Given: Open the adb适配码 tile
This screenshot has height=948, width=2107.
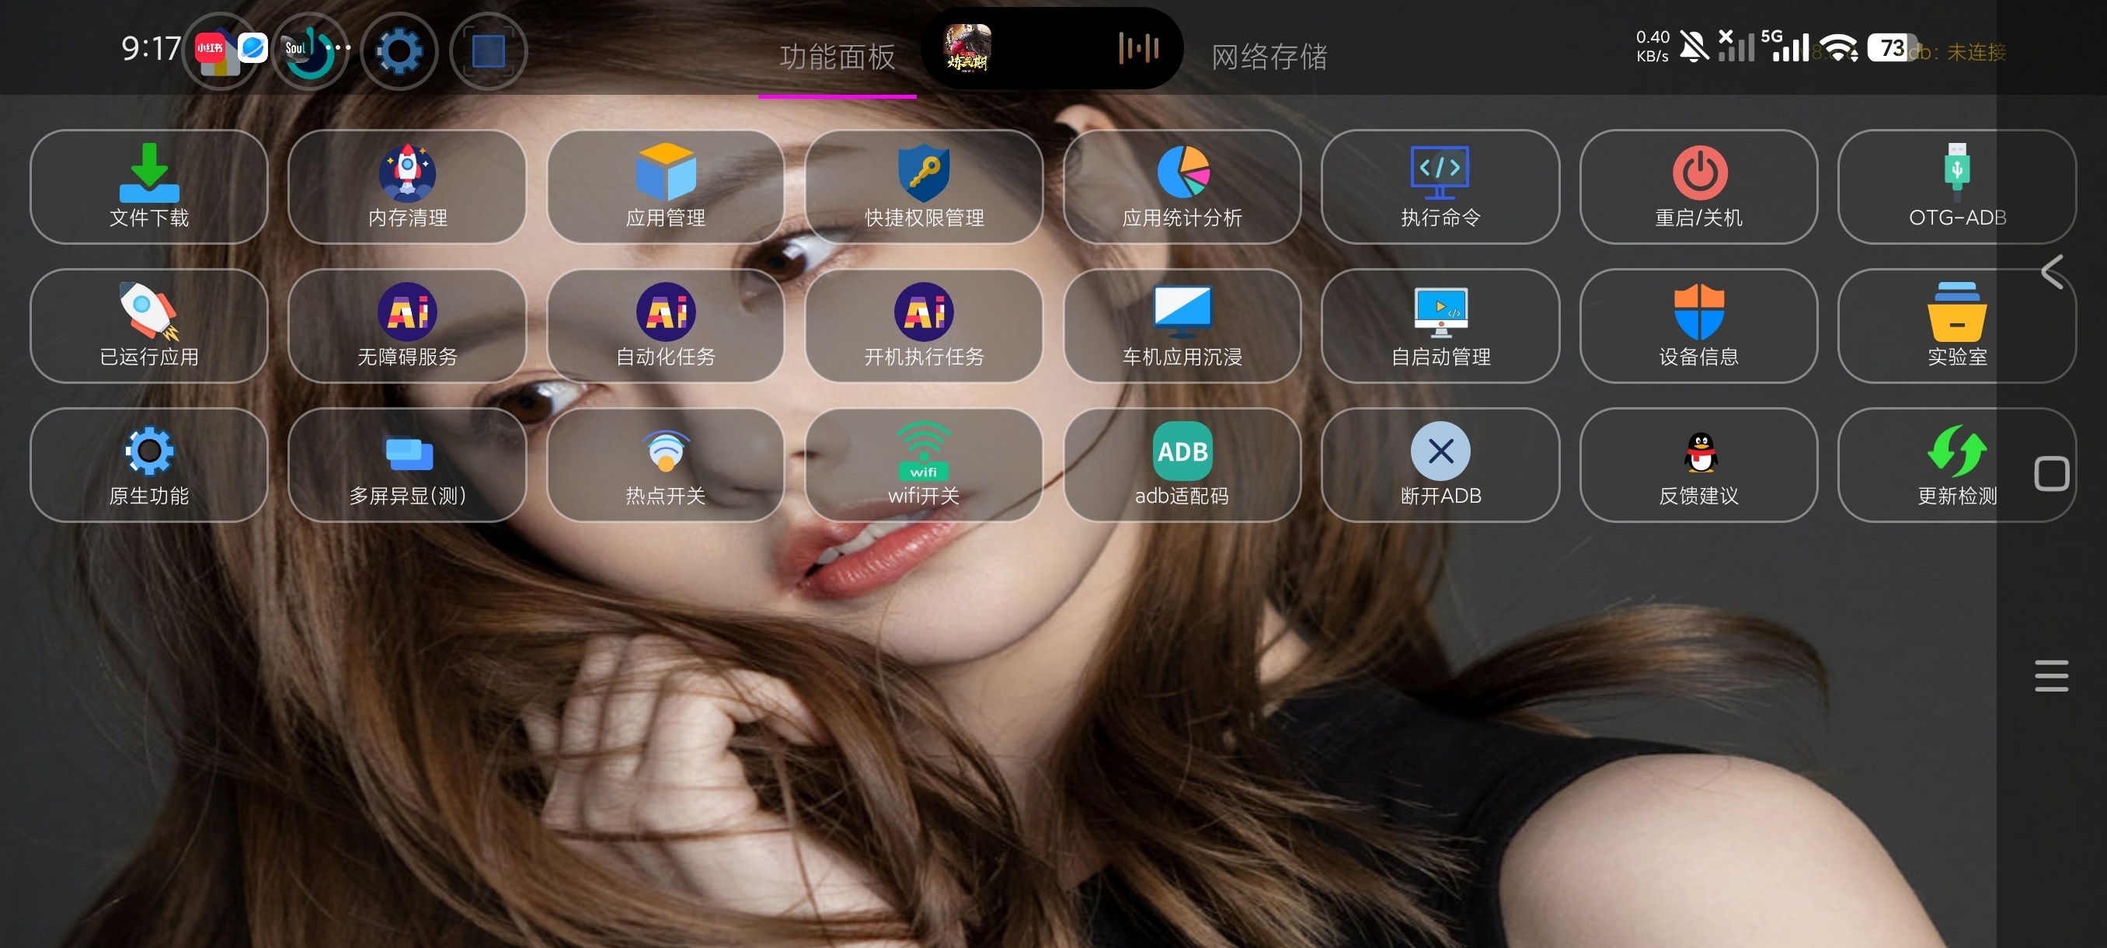Looking at the screenshot, I should 1182,465.
